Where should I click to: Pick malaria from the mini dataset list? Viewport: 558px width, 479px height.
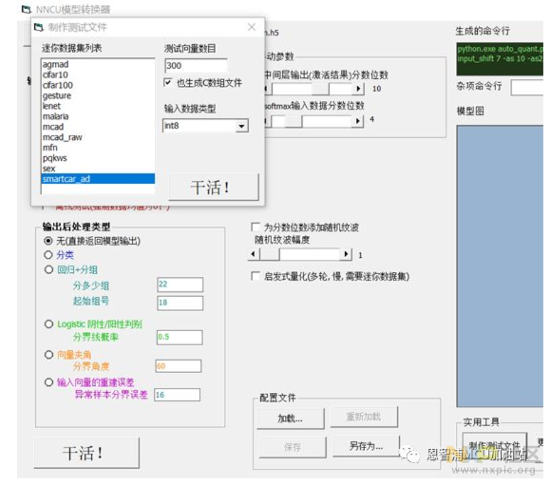tap(56, 116)
